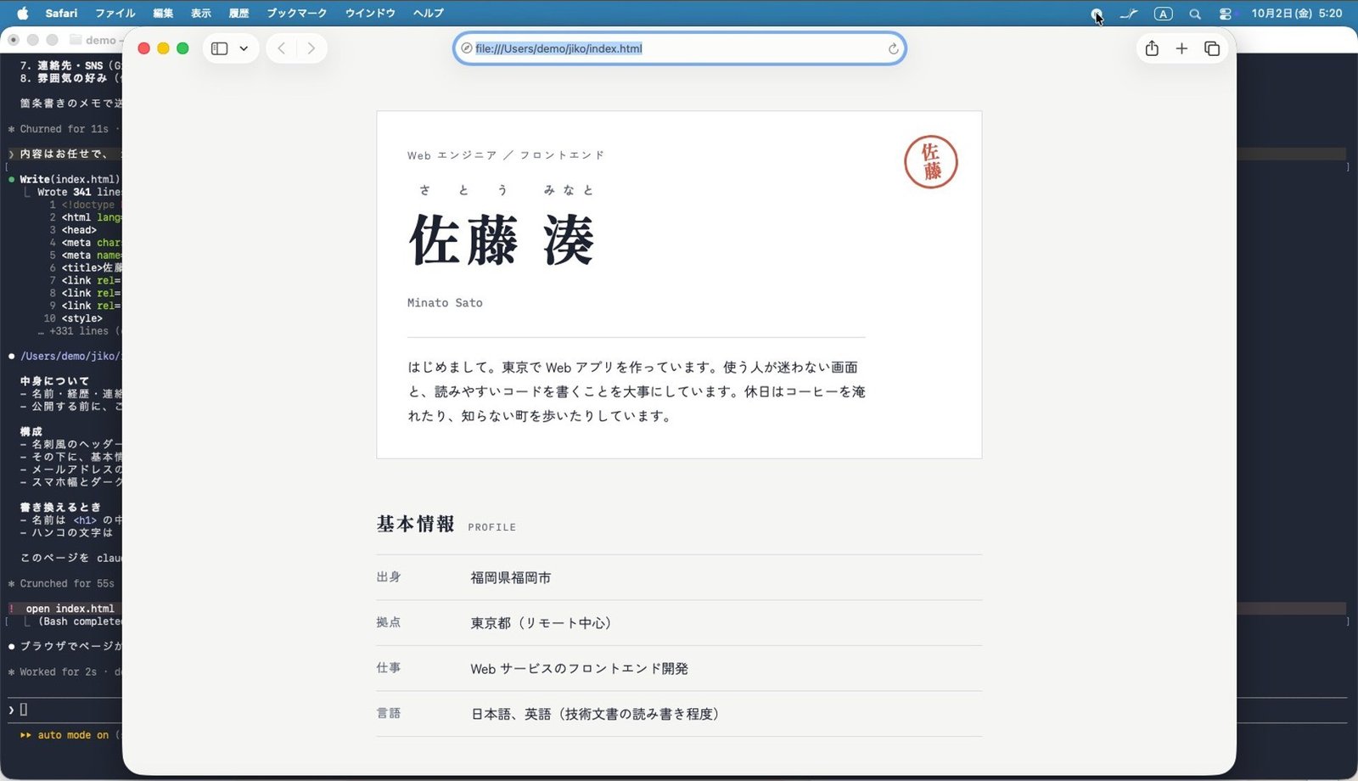Click the 福岡県福岡市 value
Image resolution: width=1358 pixels, height=781 pixels.
tap(511, 577)
